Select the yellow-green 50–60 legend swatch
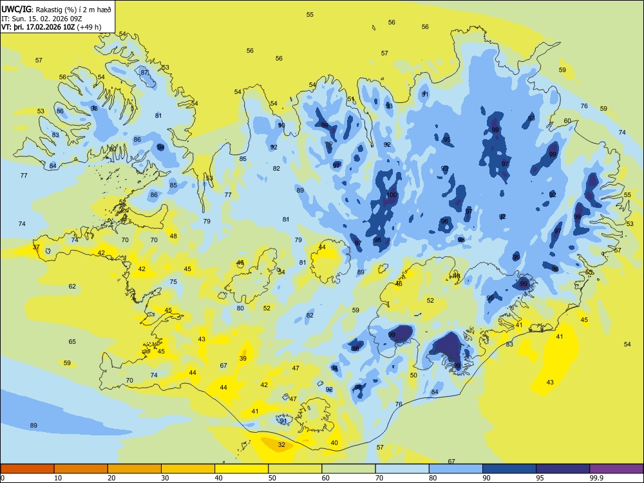The image size is (644, 483). pyautogui.click(x=295, y=469)
